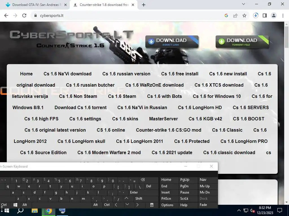Open Cs 1.6 skins link

125,119
